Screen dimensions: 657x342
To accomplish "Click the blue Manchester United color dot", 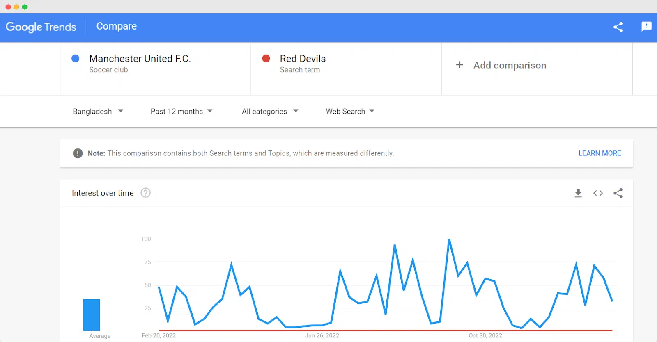I will [76, 59].
